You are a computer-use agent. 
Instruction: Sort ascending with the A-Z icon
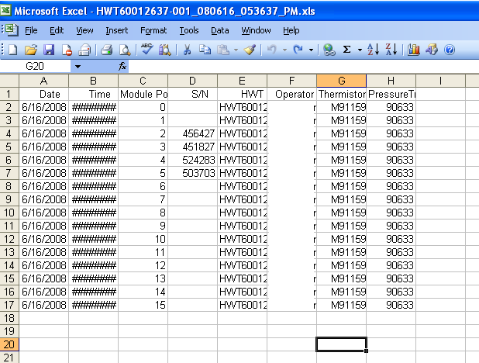[x=372, y=50]
